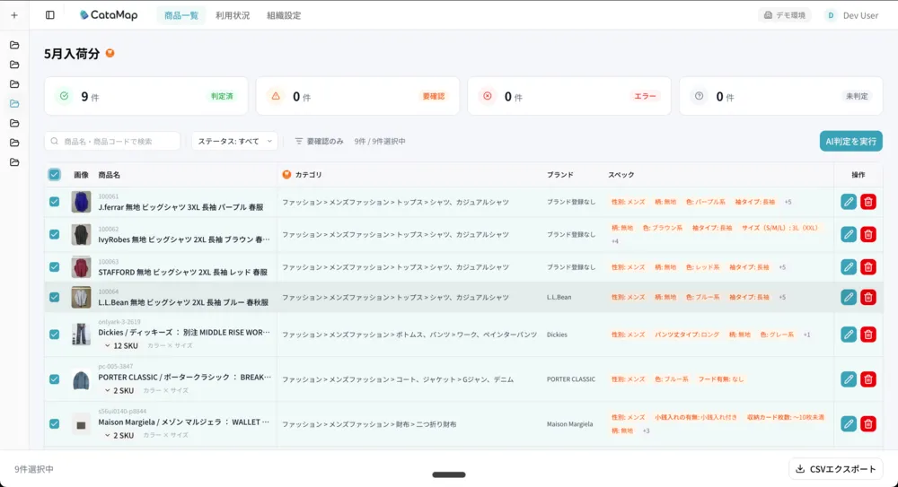Edit the PORTER CLASSIC row
898x487 pixels.
(849, 378)
